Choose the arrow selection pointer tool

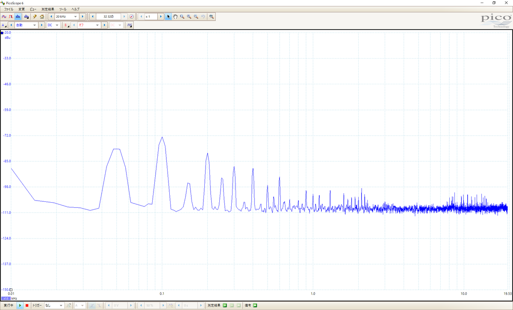click(168, 16)
